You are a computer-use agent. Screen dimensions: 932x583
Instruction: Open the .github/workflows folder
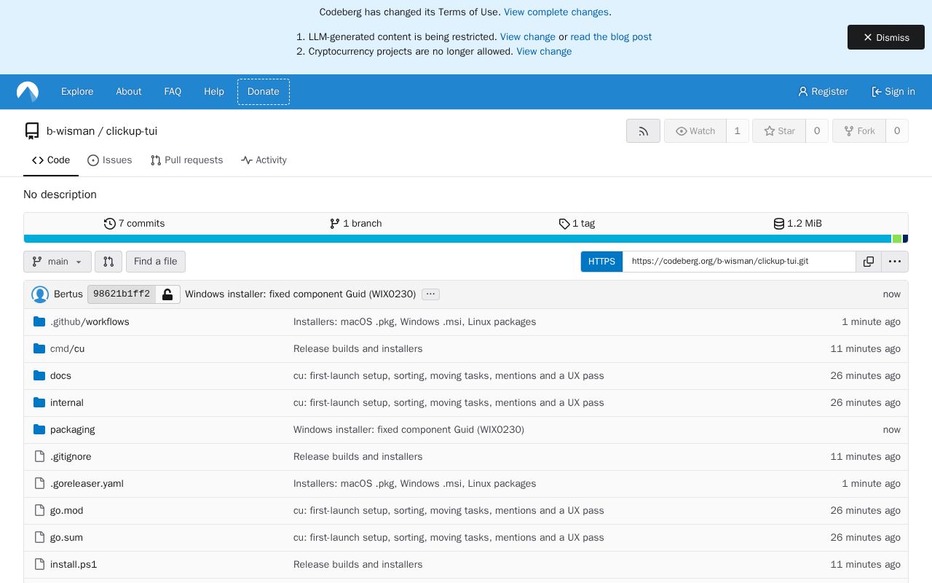click(90, 322)
